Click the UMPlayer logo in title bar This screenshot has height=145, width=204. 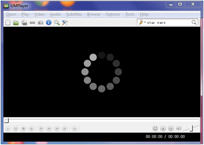(x=6, y=6)
